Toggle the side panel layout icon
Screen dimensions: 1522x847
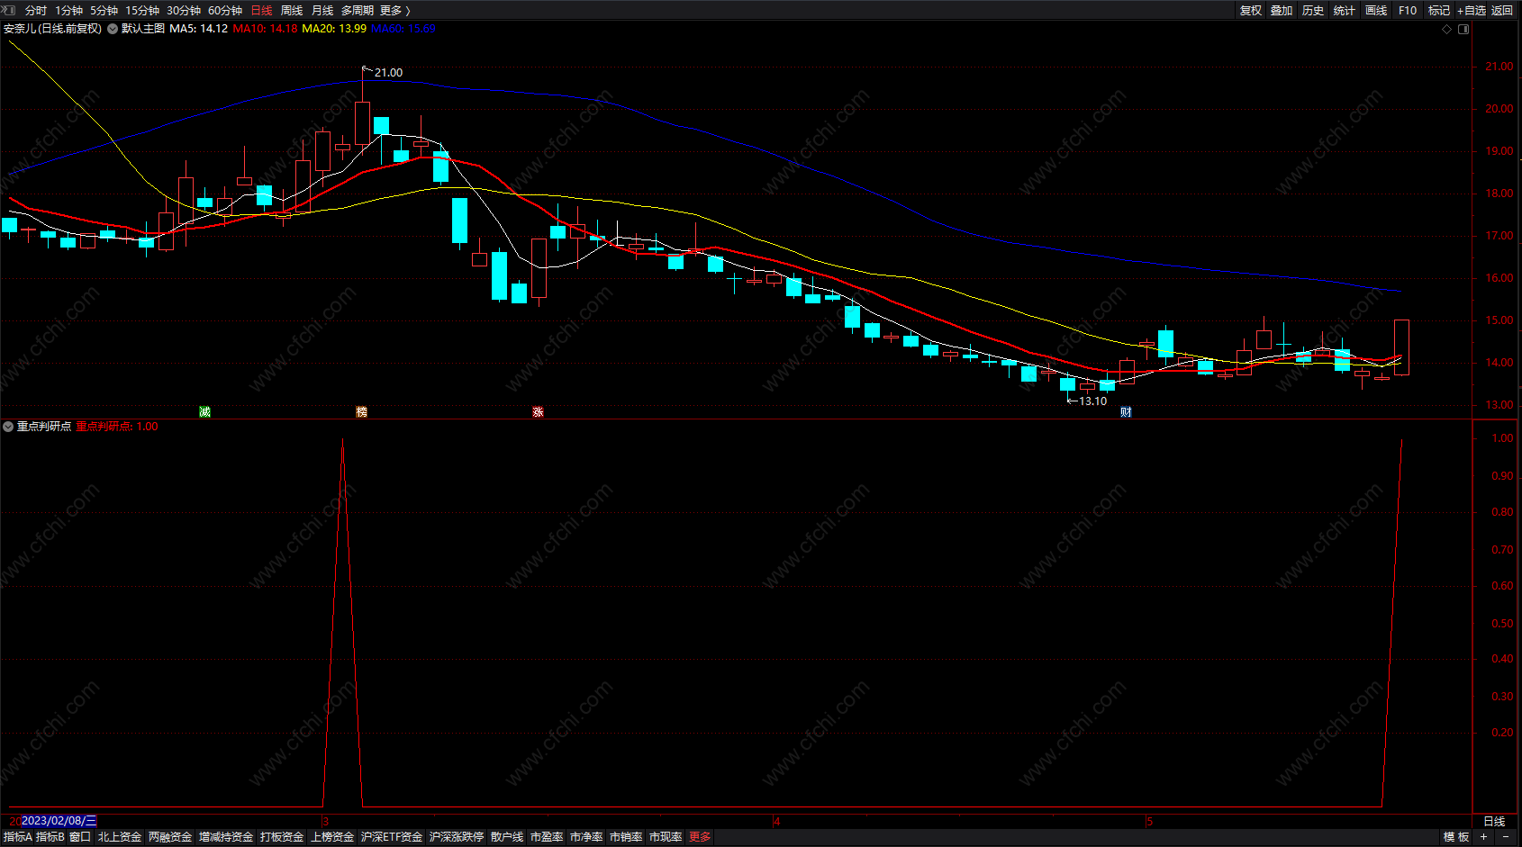click(x=1463, y=29)
